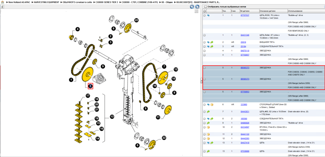Open part number link 87757537

pyautogui.click(x=245, y=15)
